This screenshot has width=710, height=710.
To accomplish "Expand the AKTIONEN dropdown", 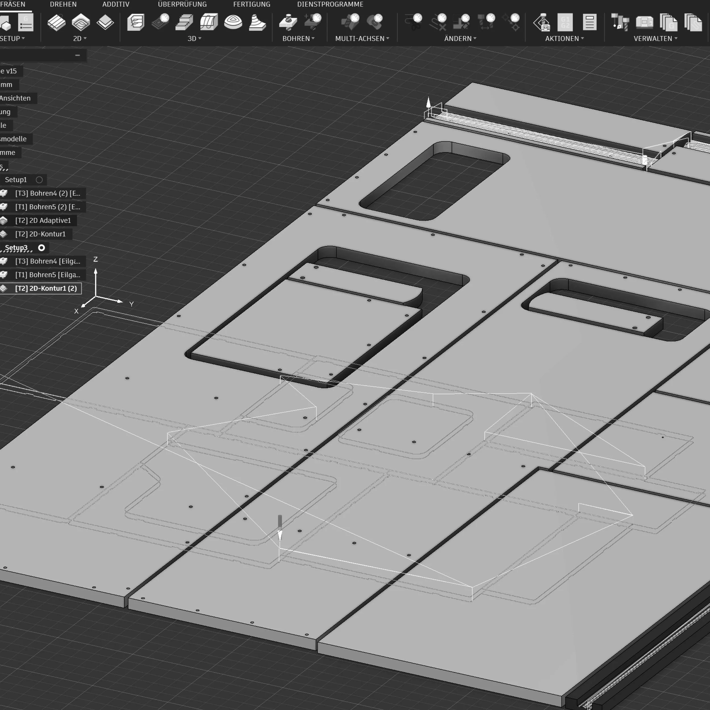I will 564,39.
